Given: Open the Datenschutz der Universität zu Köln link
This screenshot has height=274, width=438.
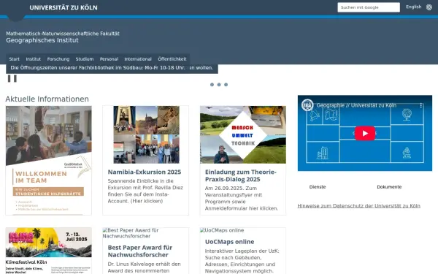Looking at the screenshot, I should pos(358,206).
